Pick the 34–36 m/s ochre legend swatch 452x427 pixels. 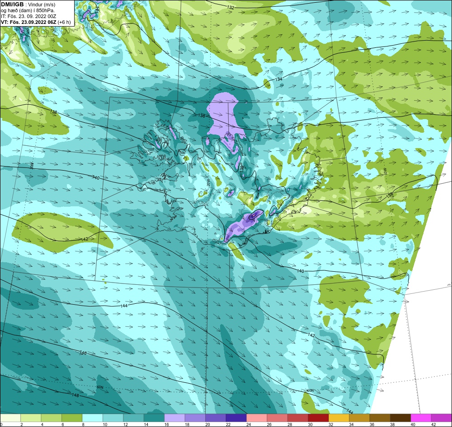359,418
